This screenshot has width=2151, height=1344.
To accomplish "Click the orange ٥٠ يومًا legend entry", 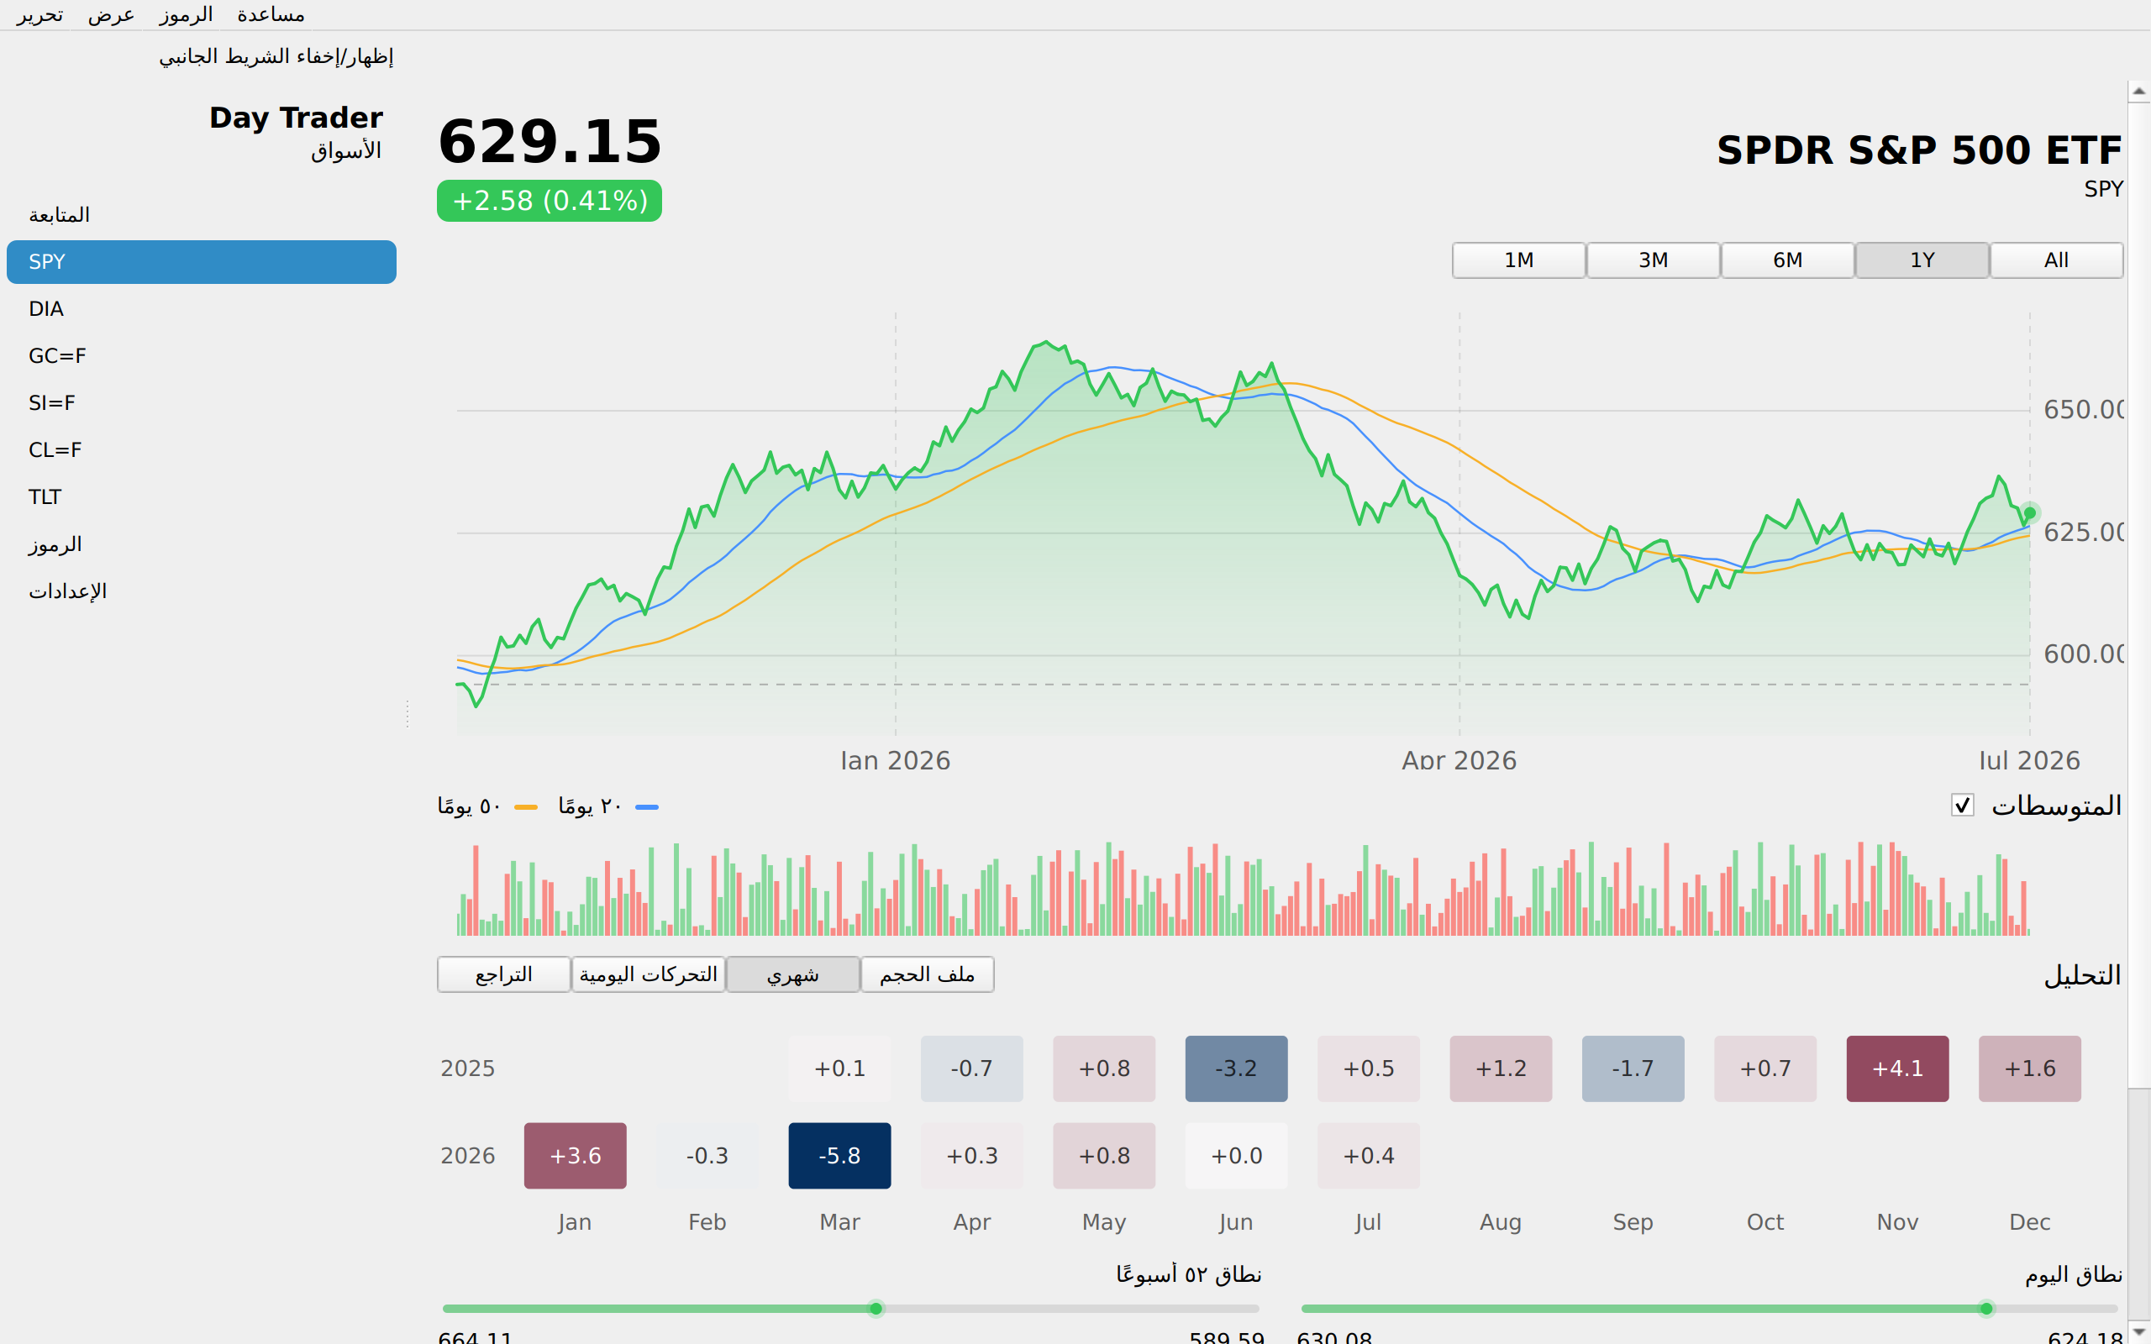I will click(x=487, y=806).
